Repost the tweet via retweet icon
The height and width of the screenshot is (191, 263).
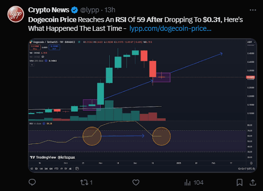[86, 182]
